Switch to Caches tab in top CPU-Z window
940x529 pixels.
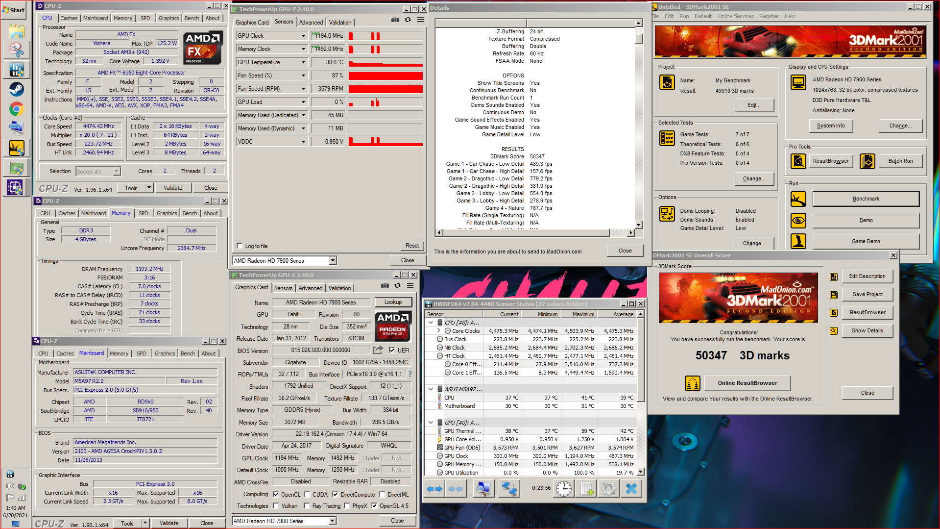pyautogui.click(x=69, y=18)
